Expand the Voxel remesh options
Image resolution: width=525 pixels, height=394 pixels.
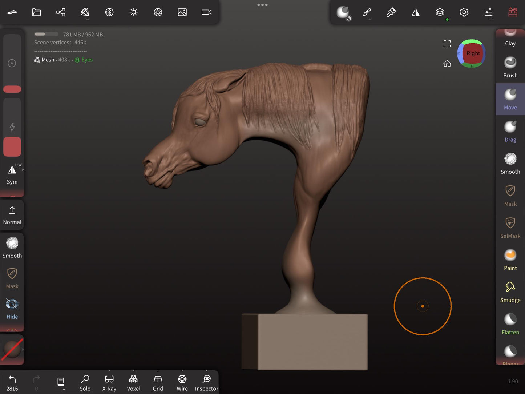pyautogui.click(x=133, y=371)
